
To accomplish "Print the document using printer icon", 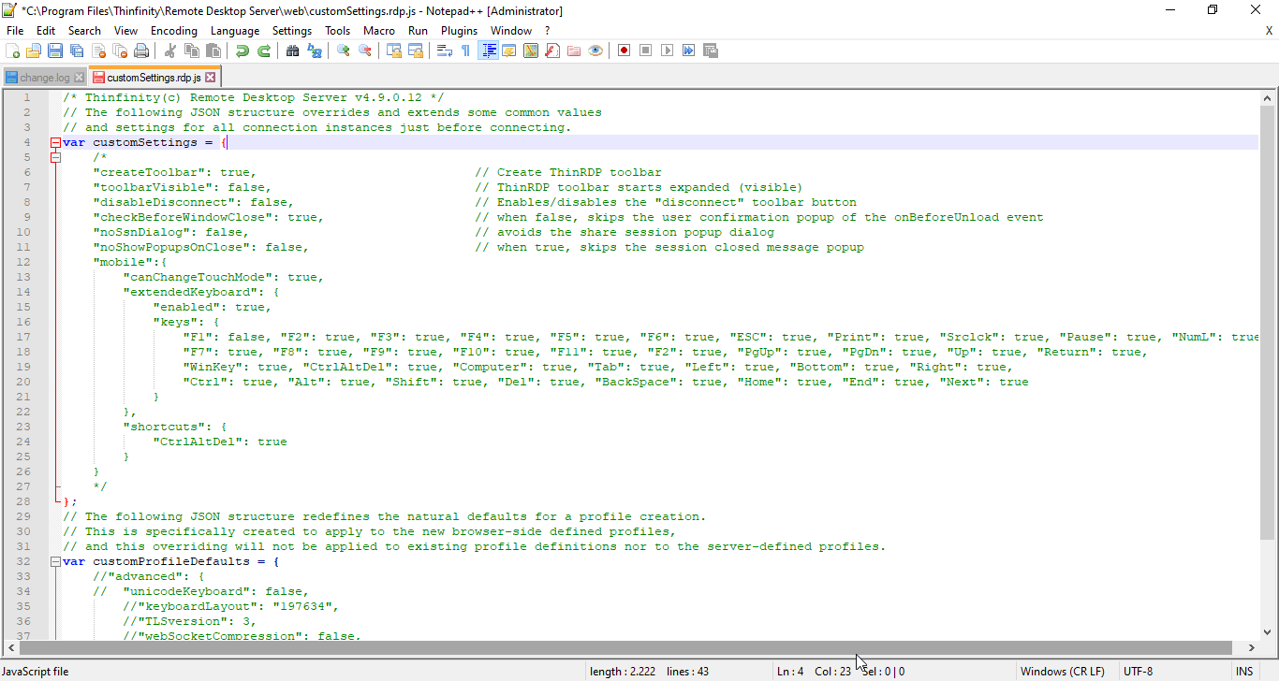I will click(141, 51).
